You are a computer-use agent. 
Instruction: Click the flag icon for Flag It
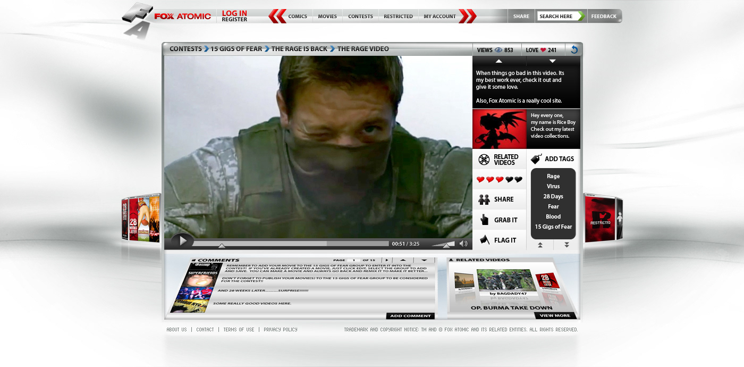[x=484, y=240]
